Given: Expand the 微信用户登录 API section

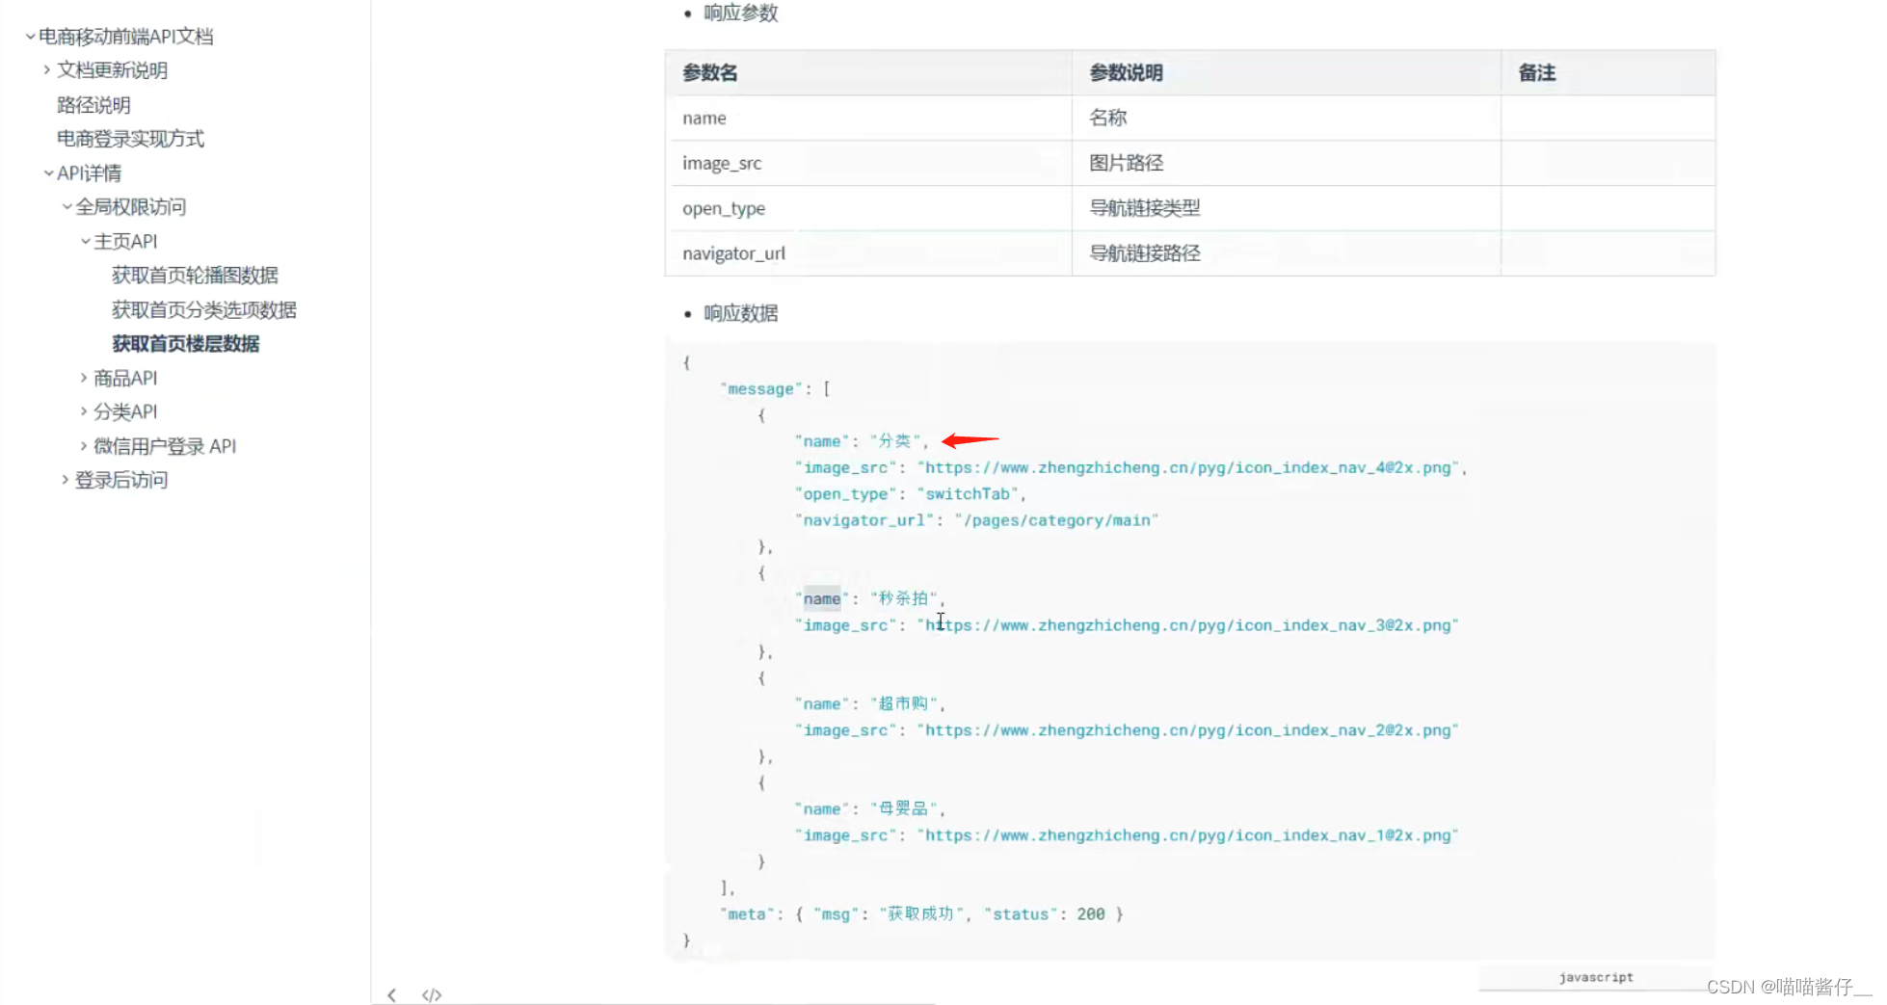Looking at the screenshot, I should pos(85,445).
